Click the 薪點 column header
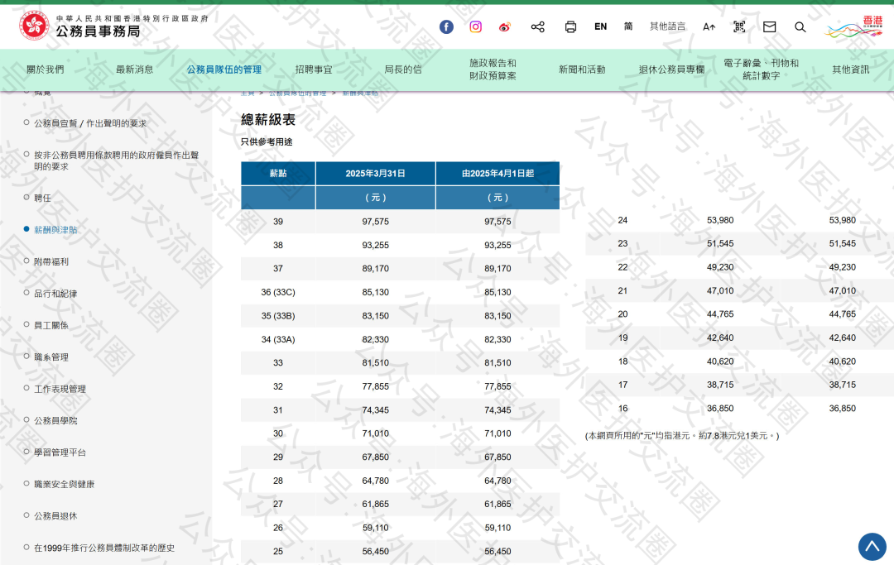The height and width of the screenshot is (565, 894). 277,173
